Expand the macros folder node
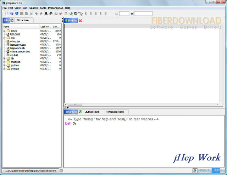227x175 pixels. 4,62
